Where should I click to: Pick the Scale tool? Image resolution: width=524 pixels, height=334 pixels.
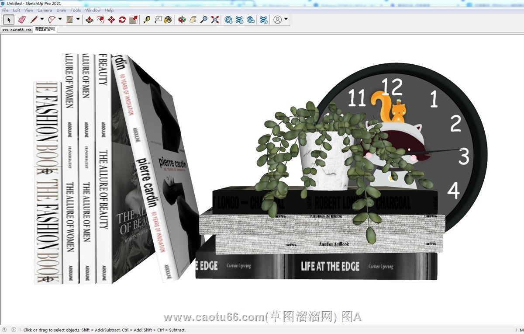[133, 20]
